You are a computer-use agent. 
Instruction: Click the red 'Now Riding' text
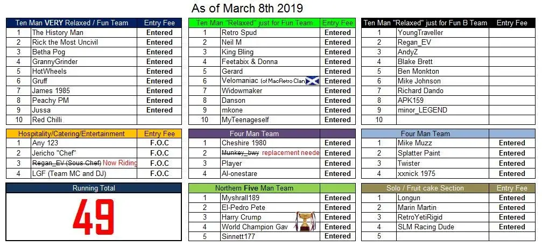[x=120, y=163]
